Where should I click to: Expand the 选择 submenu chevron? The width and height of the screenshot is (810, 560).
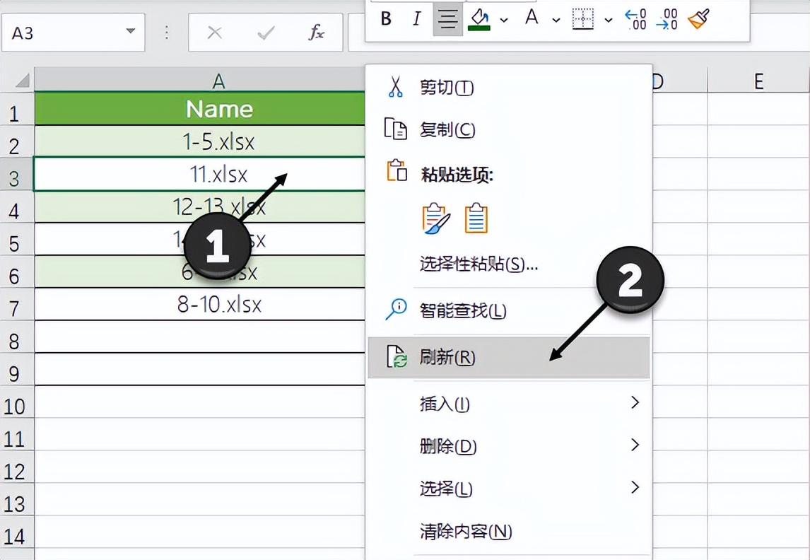635,486
